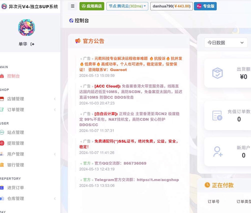Click the hamburger menu to collapse sidebar
Viewport: 251px width, 213px height.
72,6
